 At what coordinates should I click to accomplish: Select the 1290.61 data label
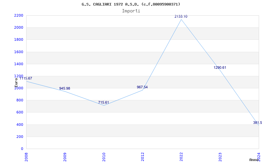point(220,67)
